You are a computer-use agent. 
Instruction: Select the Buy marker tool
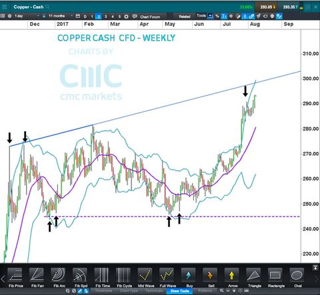click(x=189, y=278)
